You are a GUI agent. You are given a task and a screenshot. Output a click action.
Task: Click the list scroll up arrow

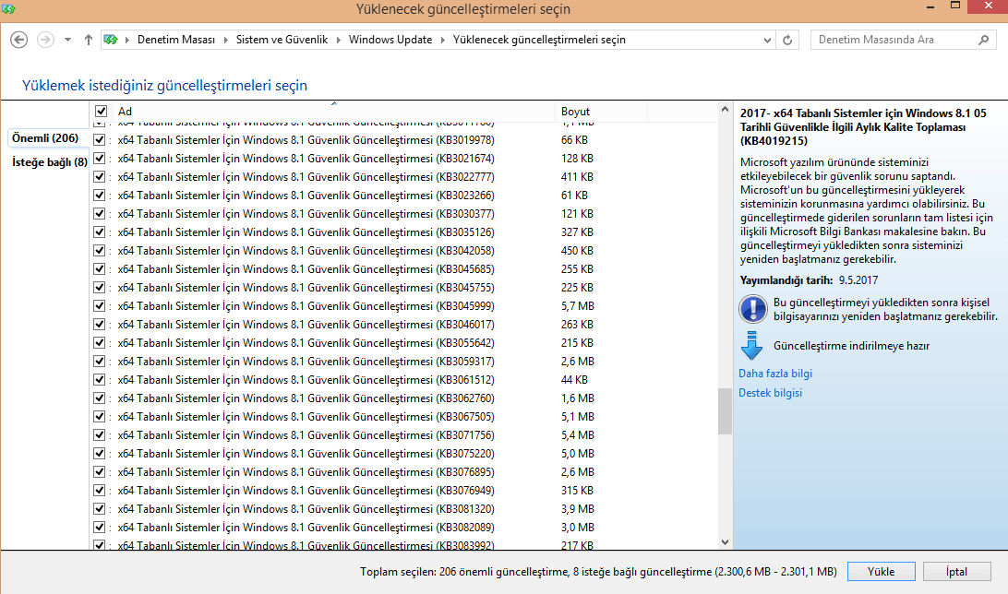725,109
